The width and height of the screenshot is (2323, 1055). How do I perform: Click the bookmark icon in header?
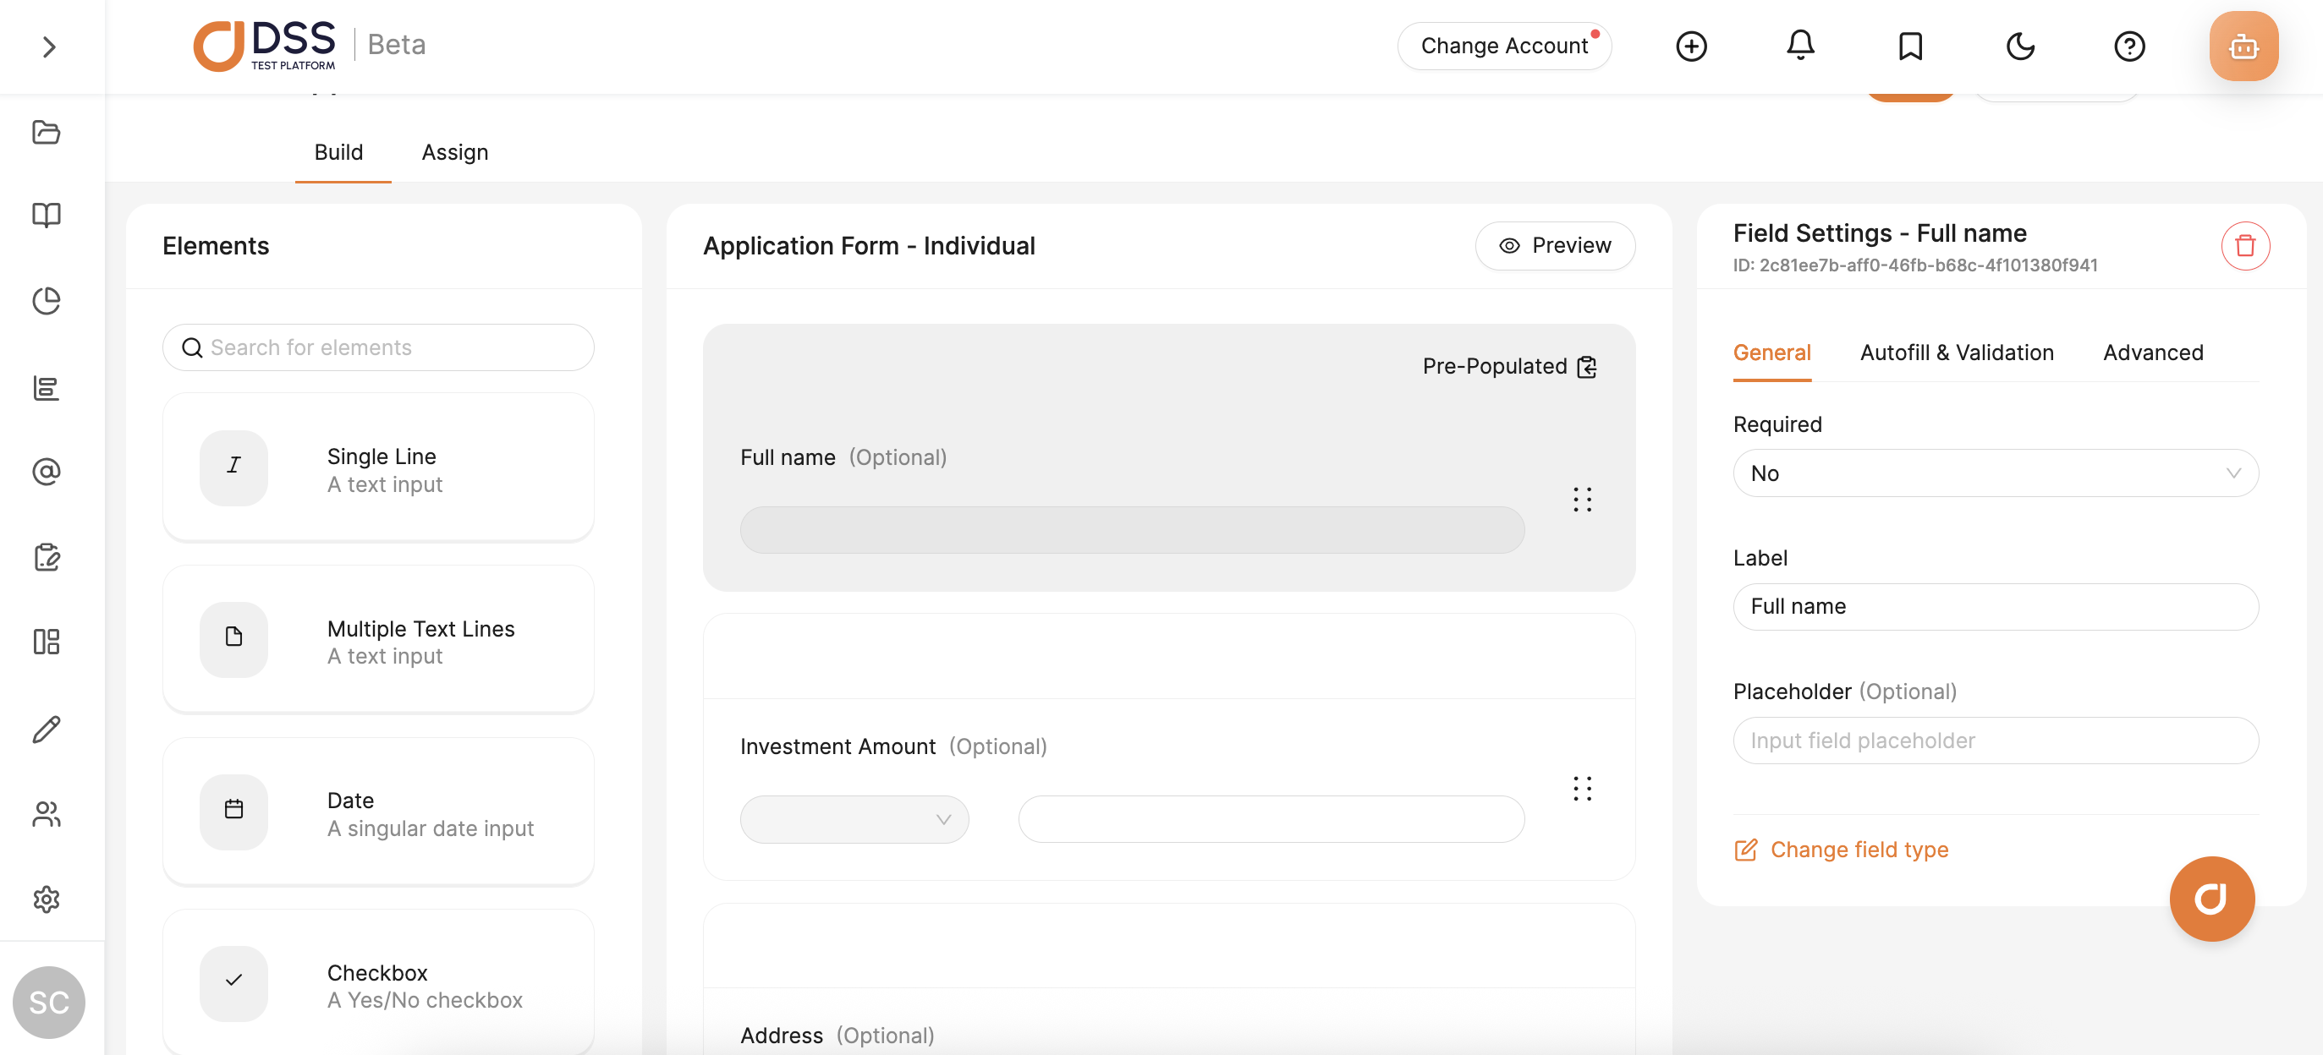(1910, 45)
